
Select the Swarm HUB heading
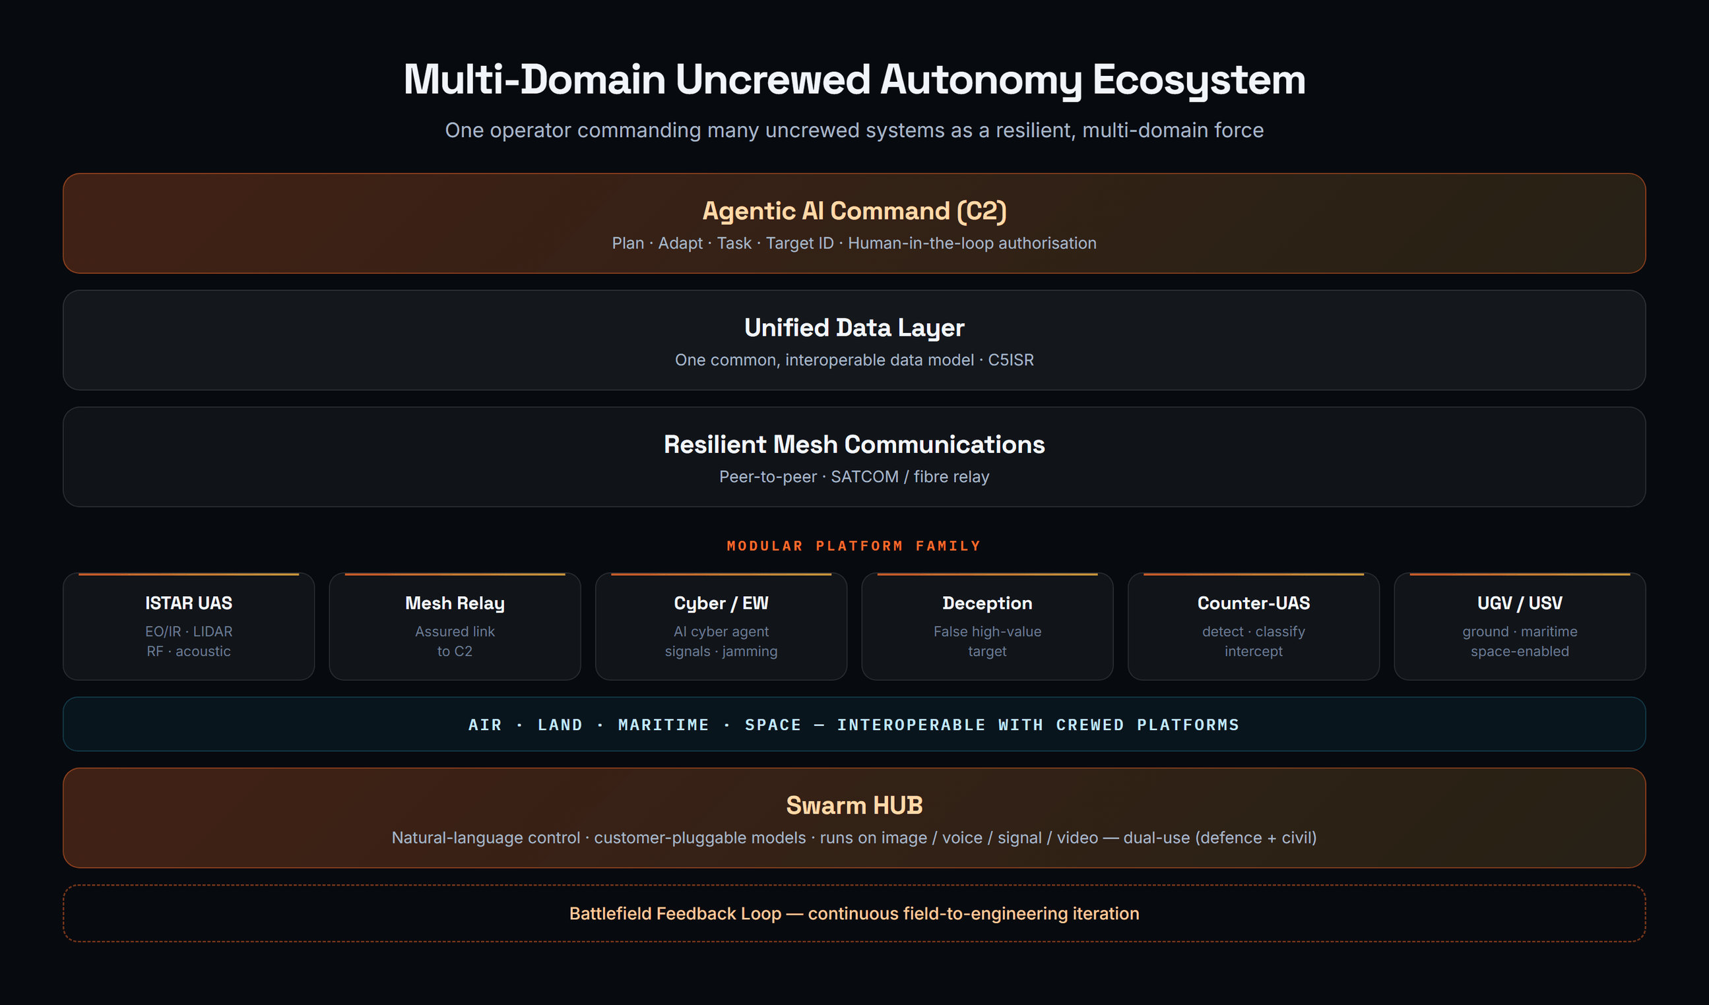click(x=854, y=805)
